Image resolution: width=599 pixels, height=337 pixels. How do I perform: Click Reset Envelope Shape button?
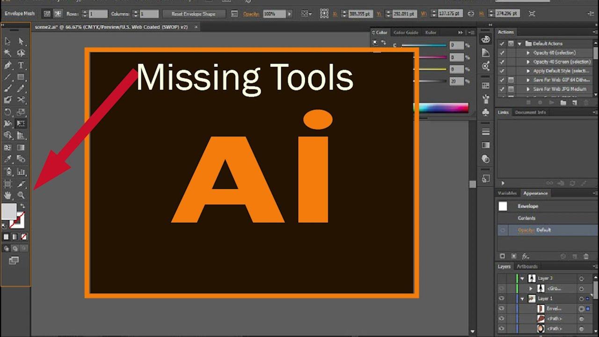click(193, 14)
